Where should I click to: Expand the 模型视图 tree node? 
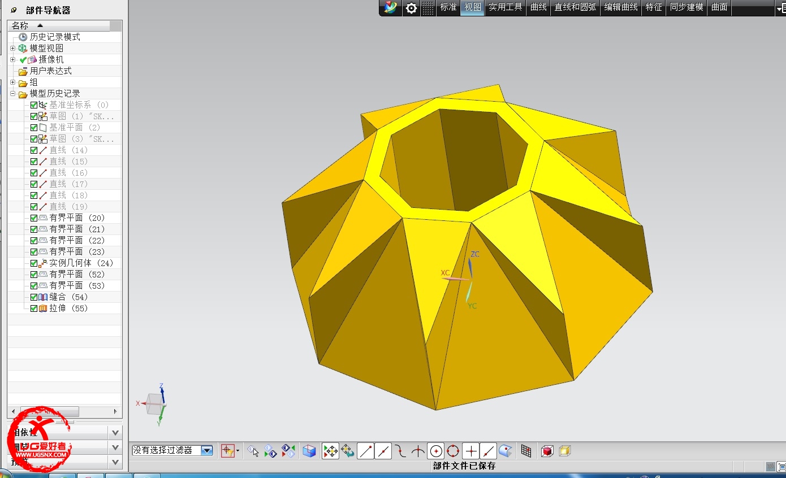point(12,48)
